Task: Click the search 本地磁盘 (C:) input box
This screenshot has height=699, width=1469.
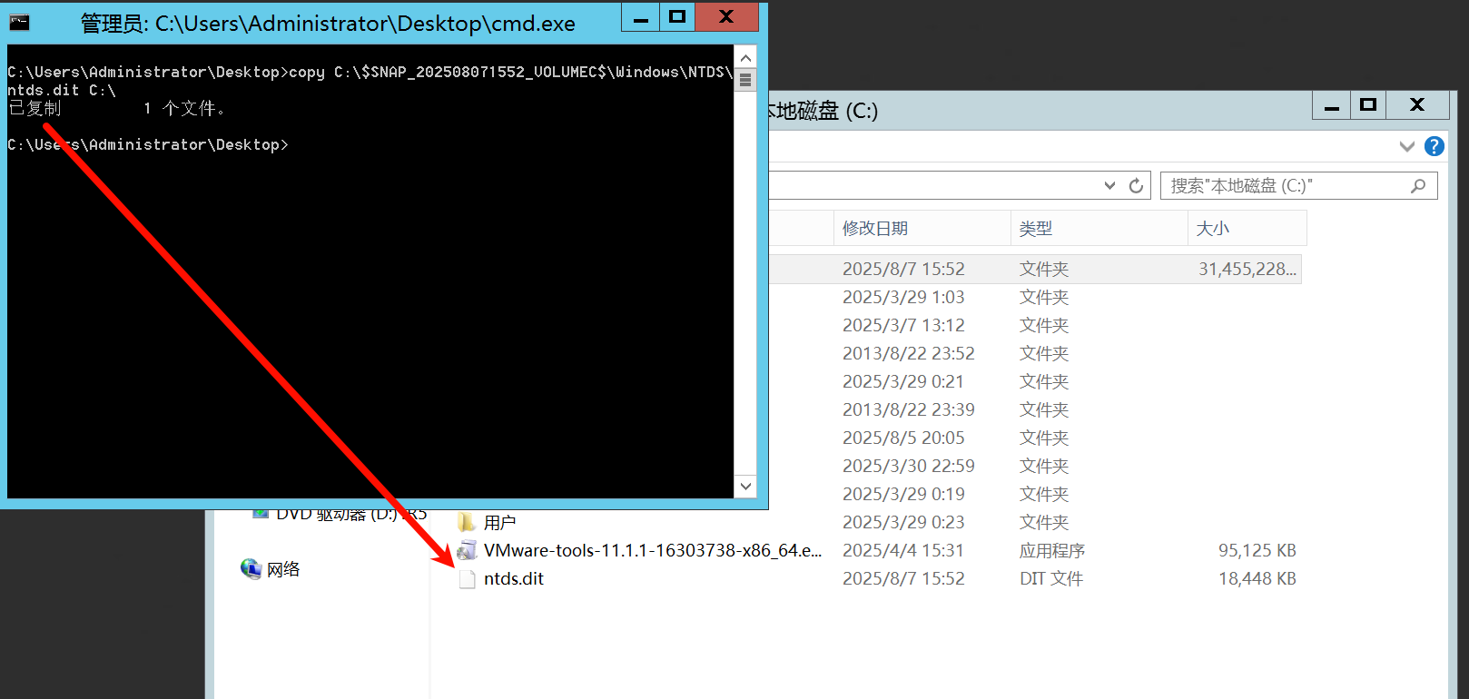Action: pos(1285,186)
